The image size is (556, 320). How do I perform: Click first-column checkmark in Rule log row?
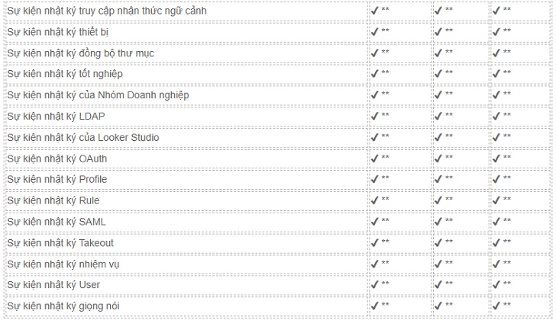[x=374, y=200]
